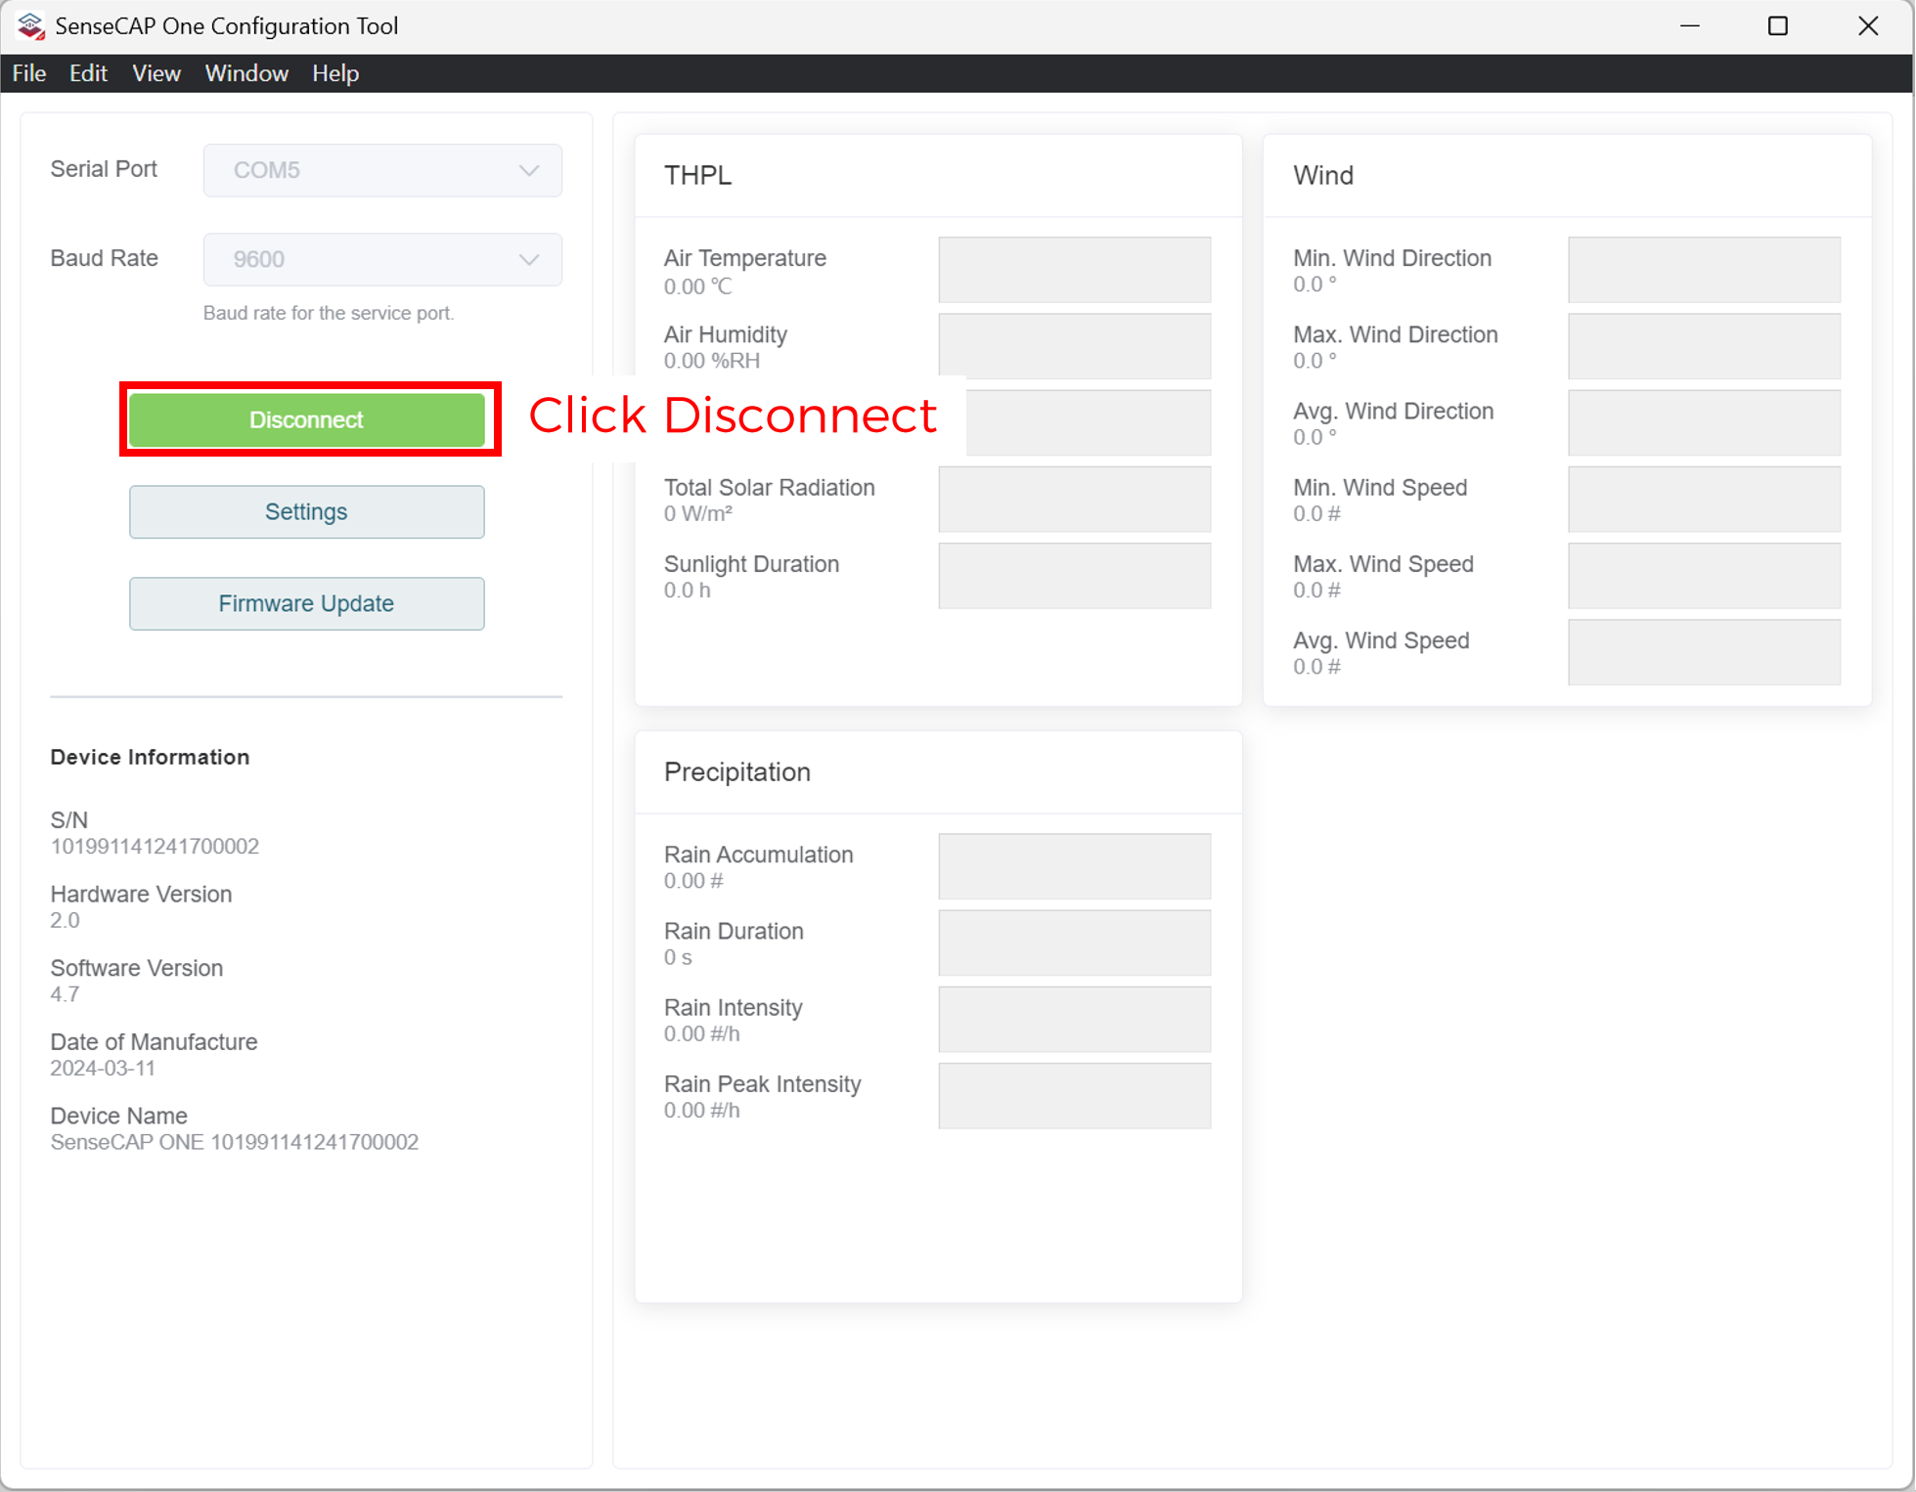
Task: Click the Total Solar Radiation value box
Action: click(x=1074, y=499)
